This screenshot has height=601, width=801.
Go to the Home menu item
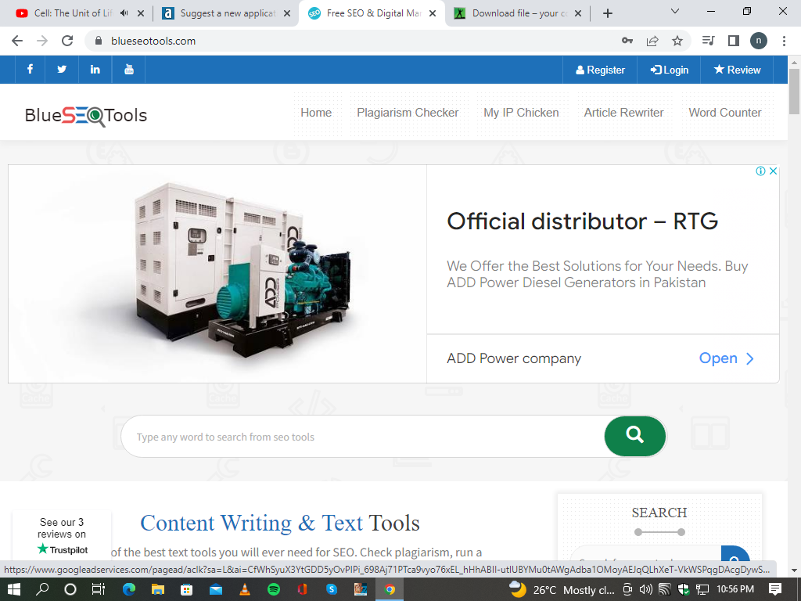click(x=316, y=113)
